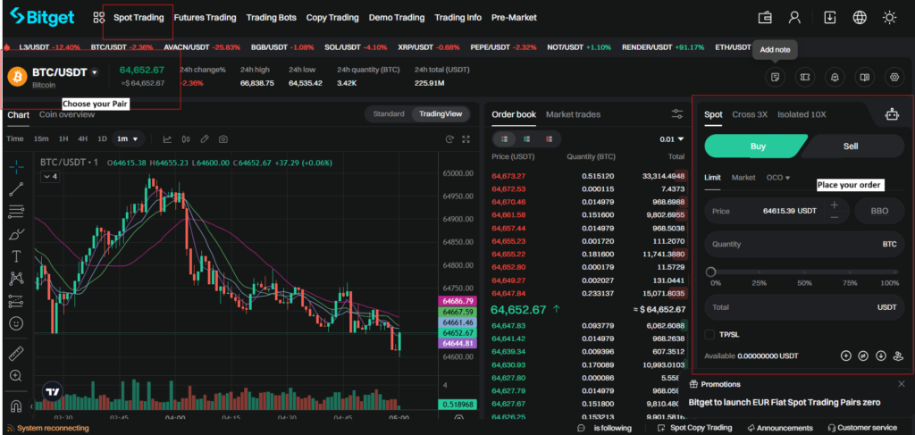Open the Futures Trading menu
This screenshot has height=435, width=915.
pyautogui.click(x=205, y=18)
